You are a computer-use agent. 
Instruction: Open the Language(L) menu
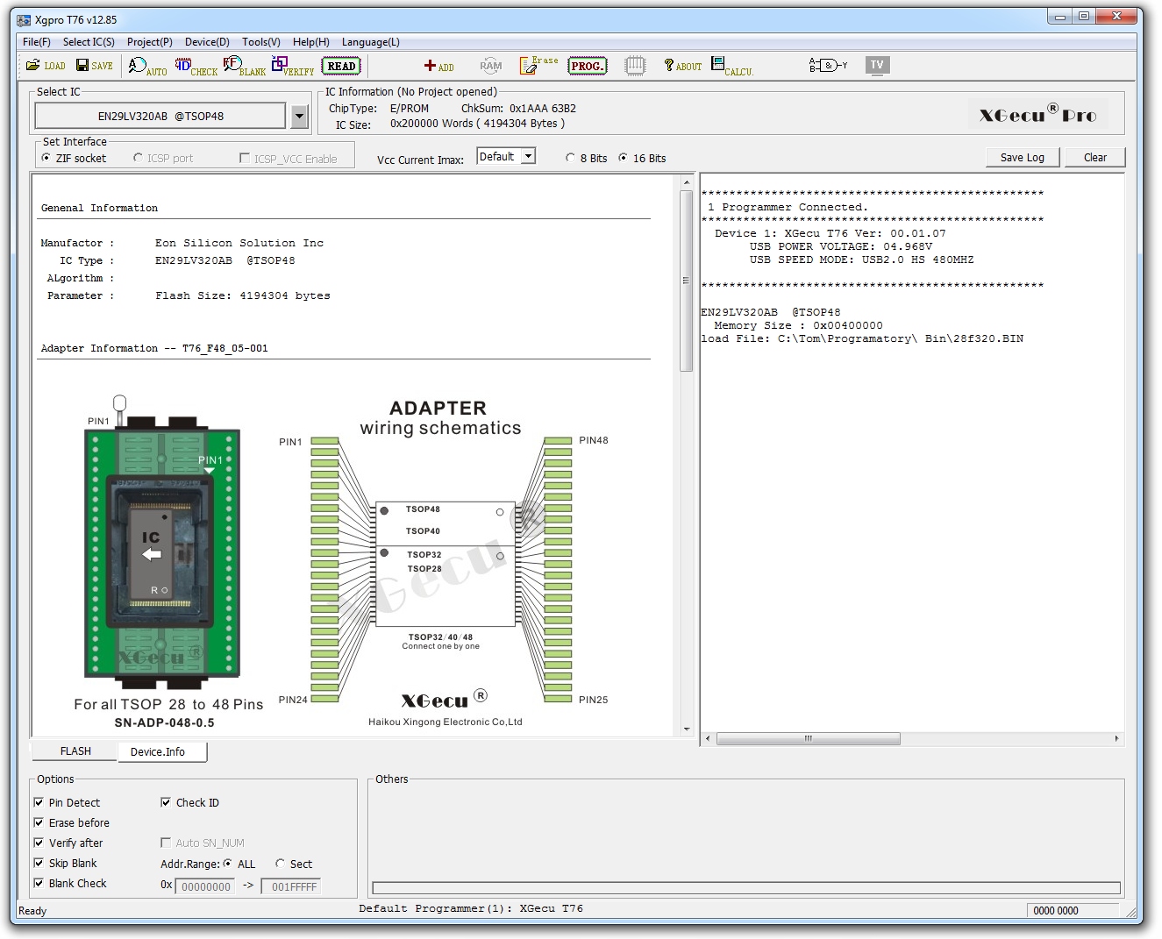tap(371, 42)
